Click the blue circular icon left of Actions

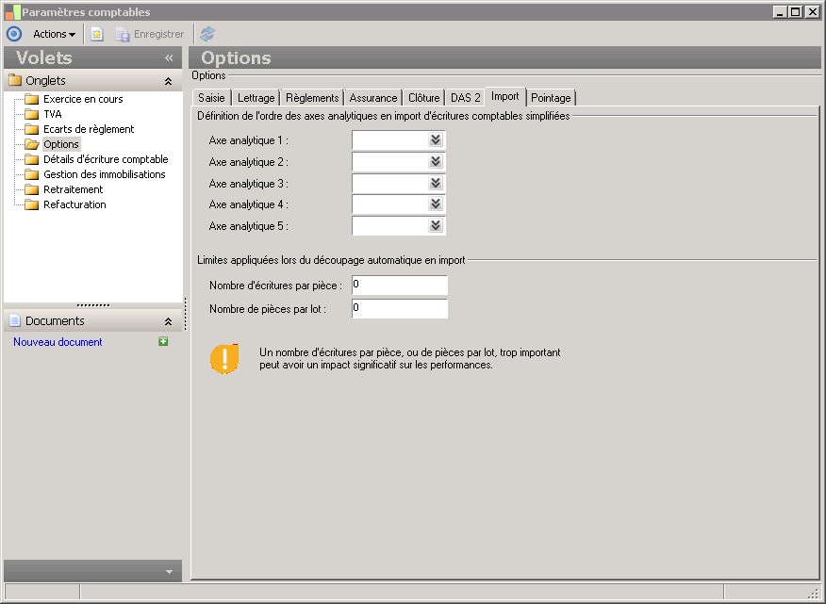[14, 34]
